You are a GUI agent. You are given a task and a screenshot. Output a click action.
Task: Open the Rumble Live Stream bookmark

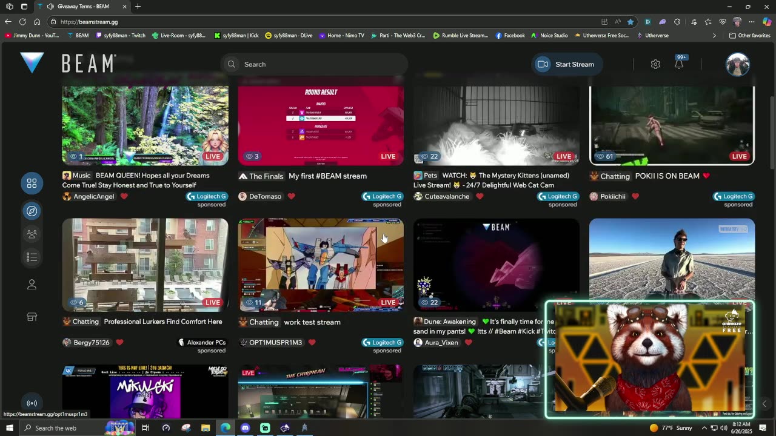pos(461,36)
